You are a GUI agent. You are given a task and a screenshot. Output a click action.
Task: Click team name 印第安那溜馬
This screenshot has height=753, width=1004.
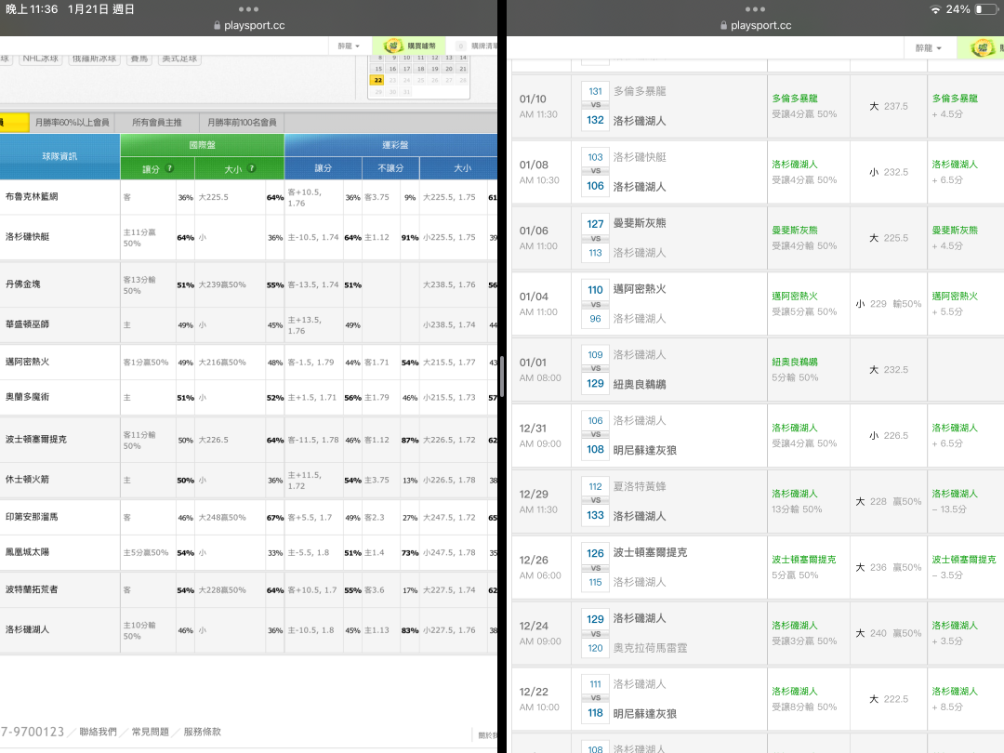tap(32, 517)
